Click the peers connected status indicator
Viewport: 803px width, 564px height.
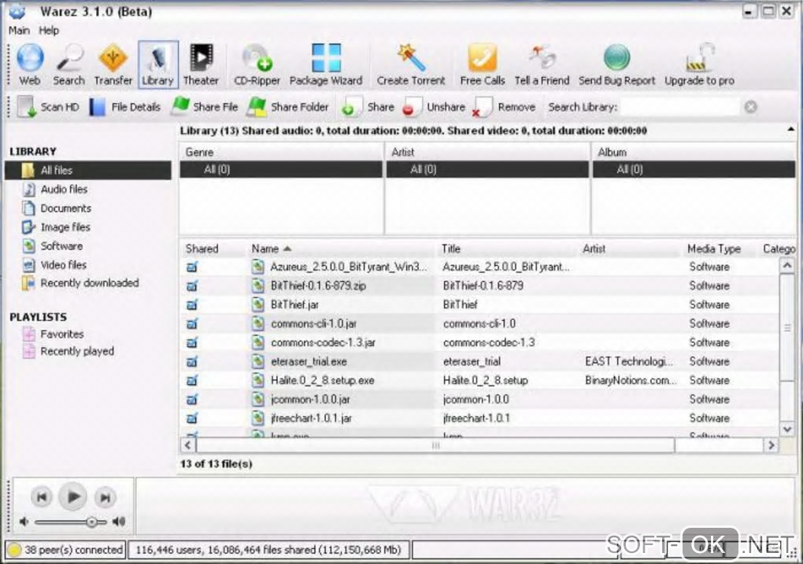(65, 550)
